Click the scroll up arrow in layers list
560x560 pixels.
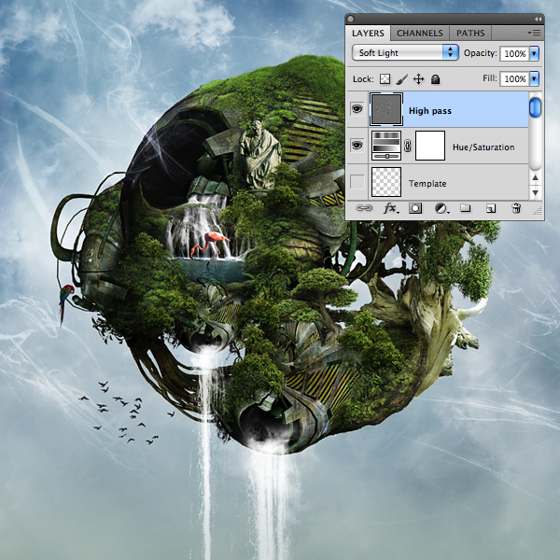coord(535,177)
